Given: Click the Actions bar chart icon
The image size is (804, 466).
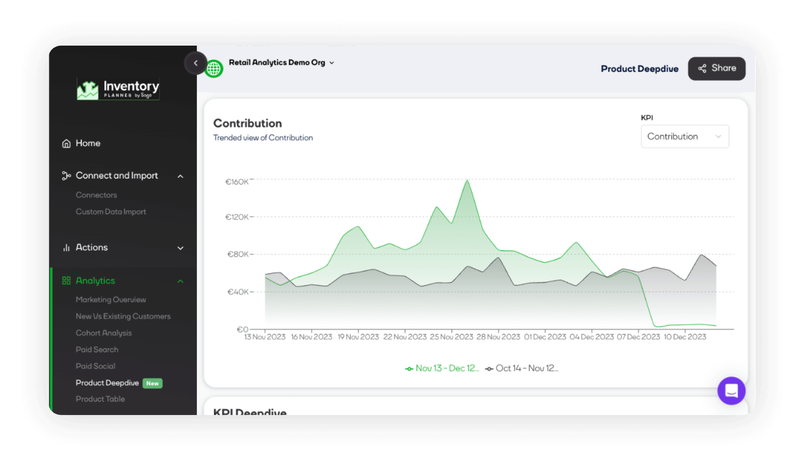Looking at the screenshot, I should [66, 248].
